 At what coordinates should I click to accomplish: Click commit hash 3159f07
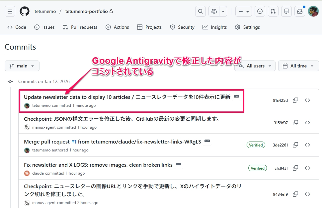coord(281,123)
